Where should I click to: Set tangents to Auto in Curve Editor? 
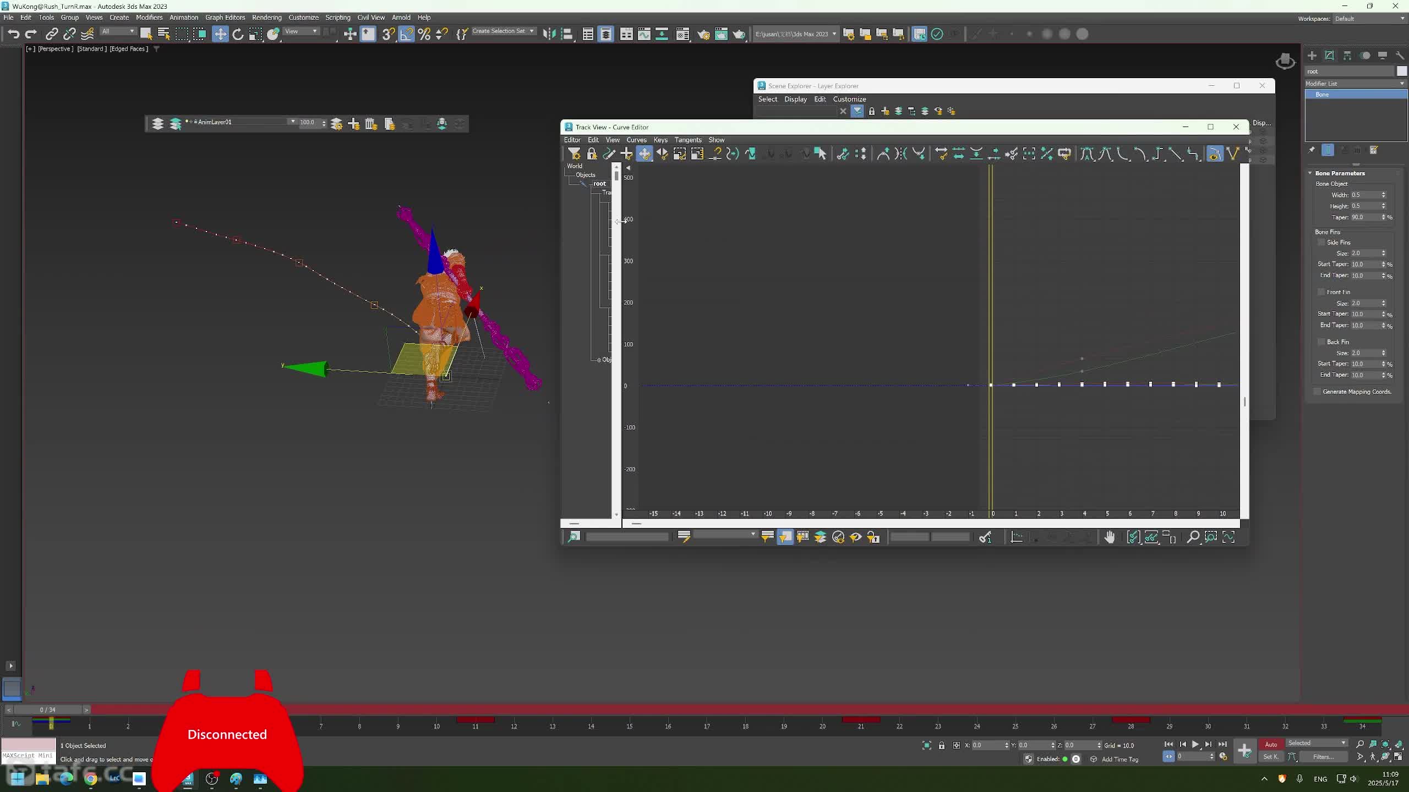click(1087, 154)
